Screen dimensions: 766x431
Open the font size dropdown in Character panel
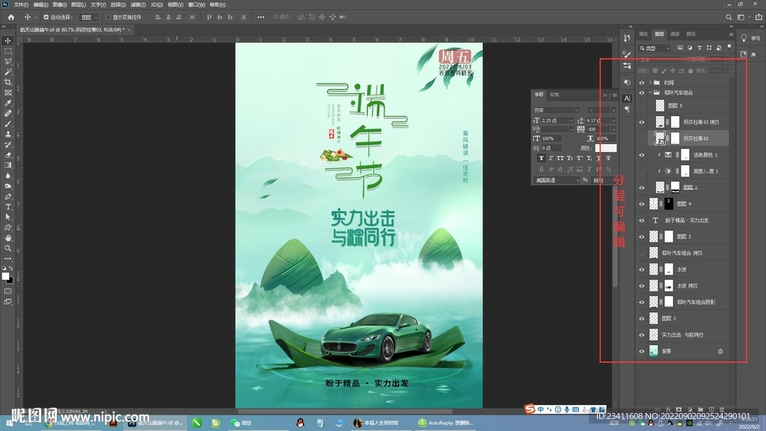coord(571,120)
